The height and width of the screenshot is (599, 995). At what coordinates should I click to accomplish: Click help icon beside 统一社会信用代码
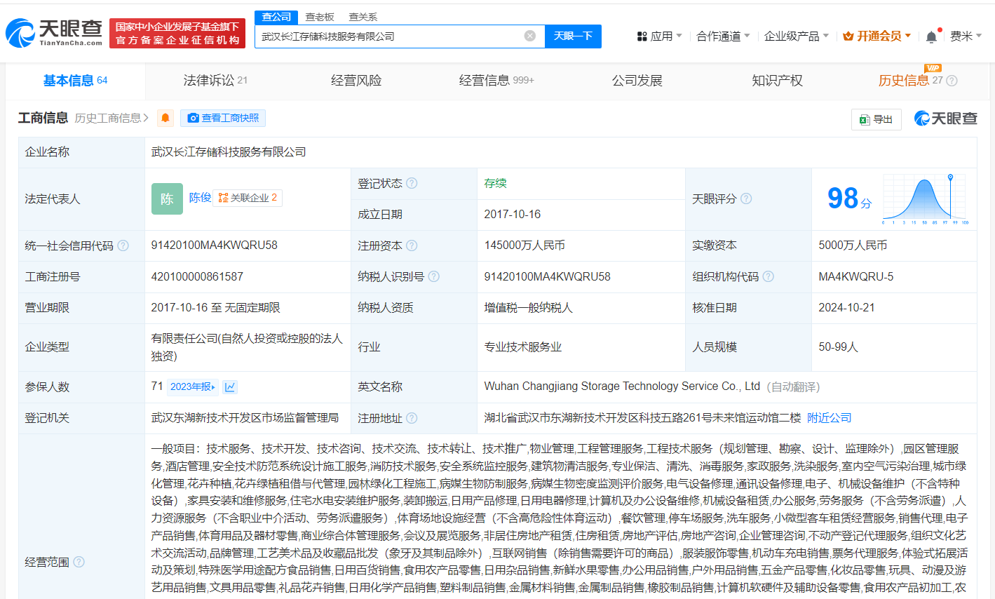click(x=123, y=245)
